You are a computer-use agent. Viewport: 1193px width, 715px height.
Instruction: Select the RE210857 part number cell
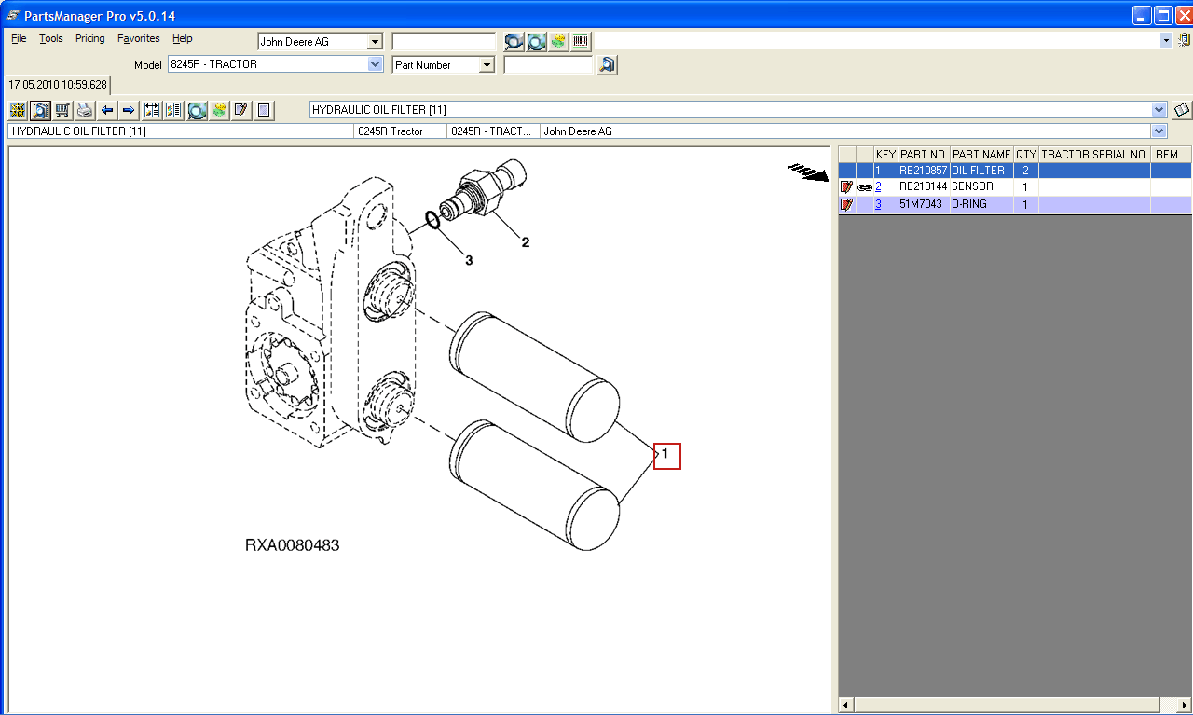tap(924, 171)
